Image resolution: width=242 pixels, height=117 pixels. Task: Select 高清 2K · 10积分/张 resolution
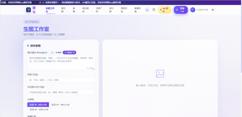click(x=60, y=105)
